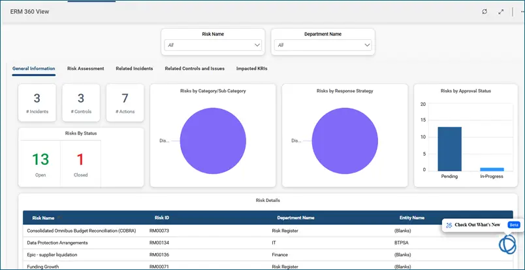Go to Related Controls and Issues tab

(x=195, y=68)
